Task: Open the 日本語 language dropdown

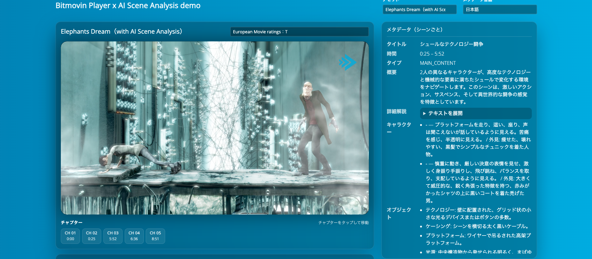Action: click(499, 10)
